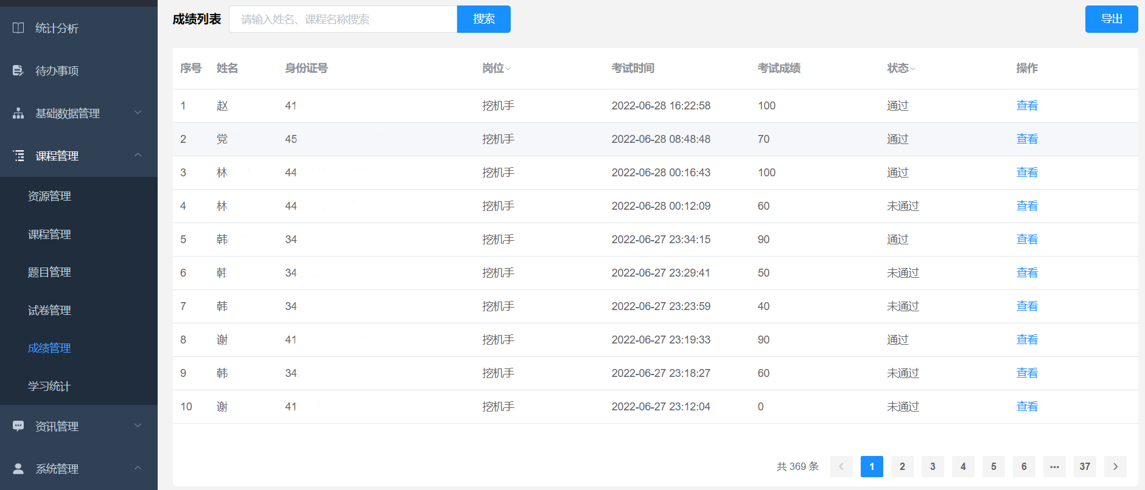
Task: Click the 基础数据管理 hierarchy icon
Action: tap(18, 113)
